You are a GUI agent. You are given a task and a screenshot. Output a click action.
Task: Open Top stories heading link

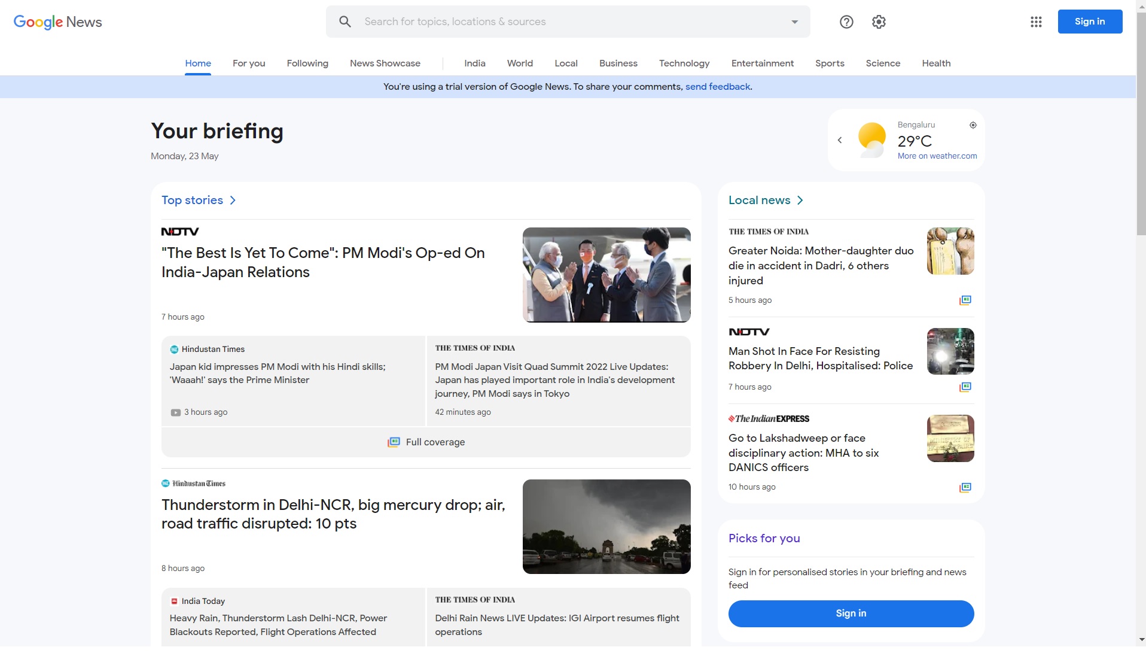192,201
